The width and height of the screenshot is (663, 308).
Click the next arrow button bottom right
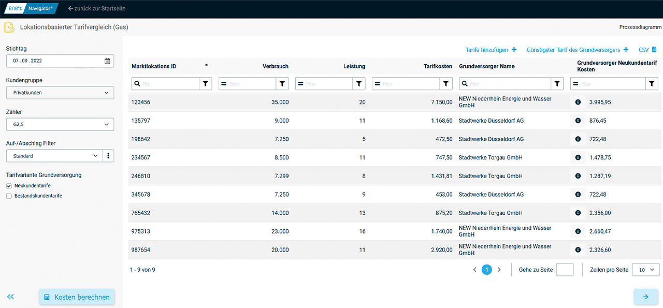click(645, 297)
